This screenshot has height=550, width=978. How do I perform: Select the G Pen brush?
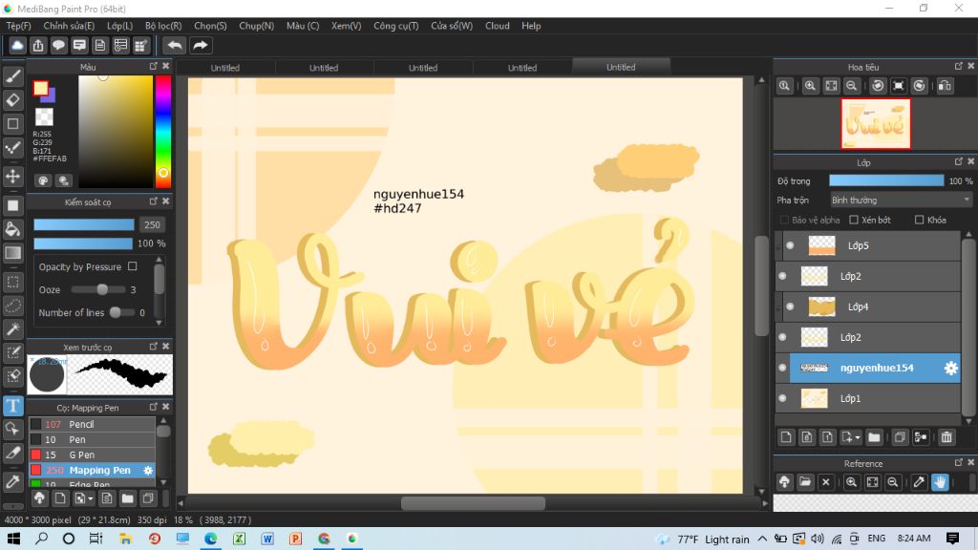coord(93,455)
